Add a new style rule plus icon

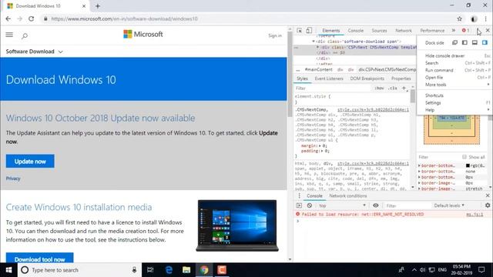tap(404, 88)
